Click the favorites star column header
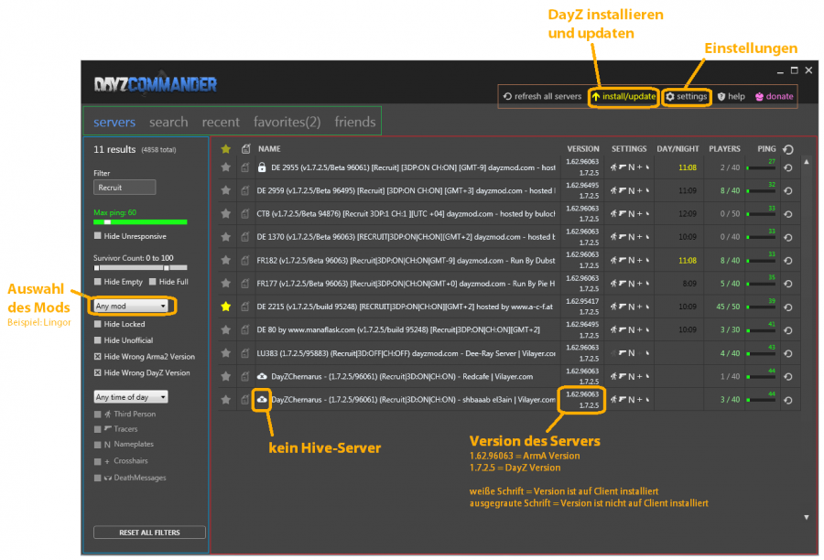This screenshot has width=824, height=560. (x=226, y=148)
